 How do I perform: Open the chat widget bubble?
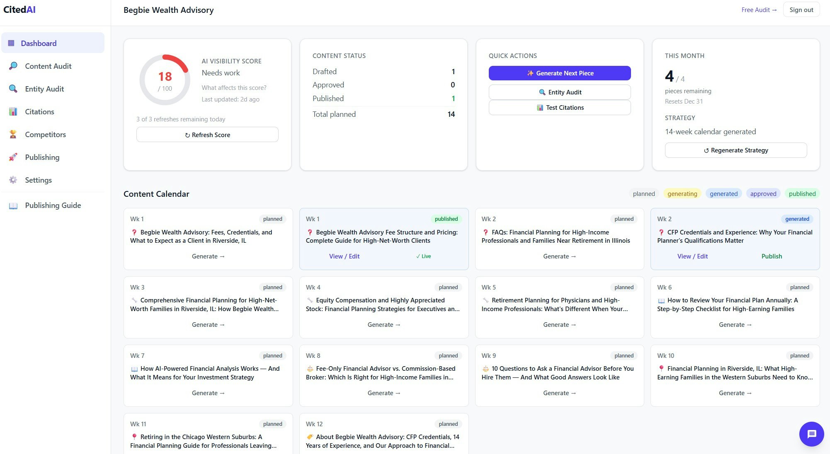(811, 434)
